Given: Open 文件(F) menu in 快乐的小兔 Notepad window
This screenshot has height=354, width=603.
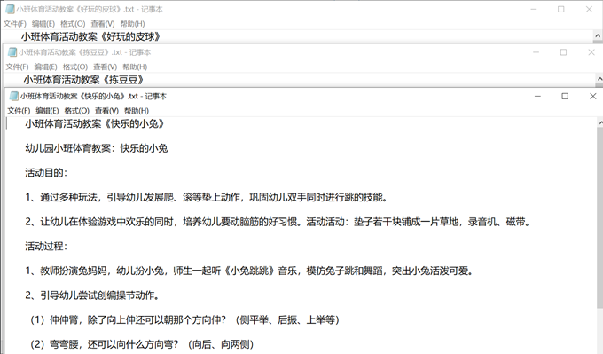Looking at the screenshot, I should pos(19,111).
